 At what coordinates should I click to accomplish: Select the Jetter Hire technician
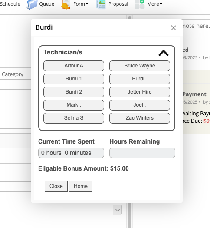140,92
